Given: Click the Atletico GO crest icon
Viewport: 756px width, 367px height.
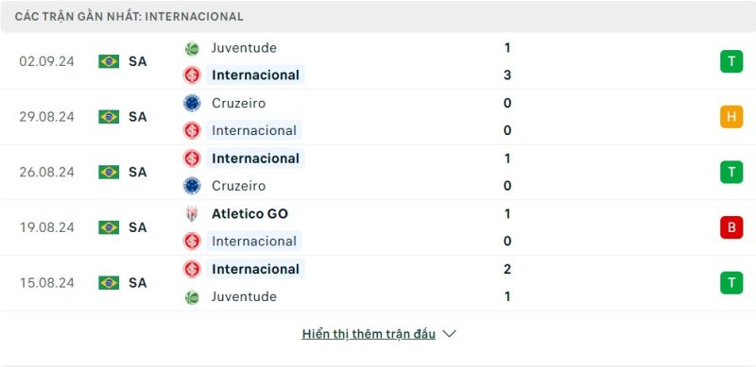Looking at the screenshot, I should coord(192,214).
